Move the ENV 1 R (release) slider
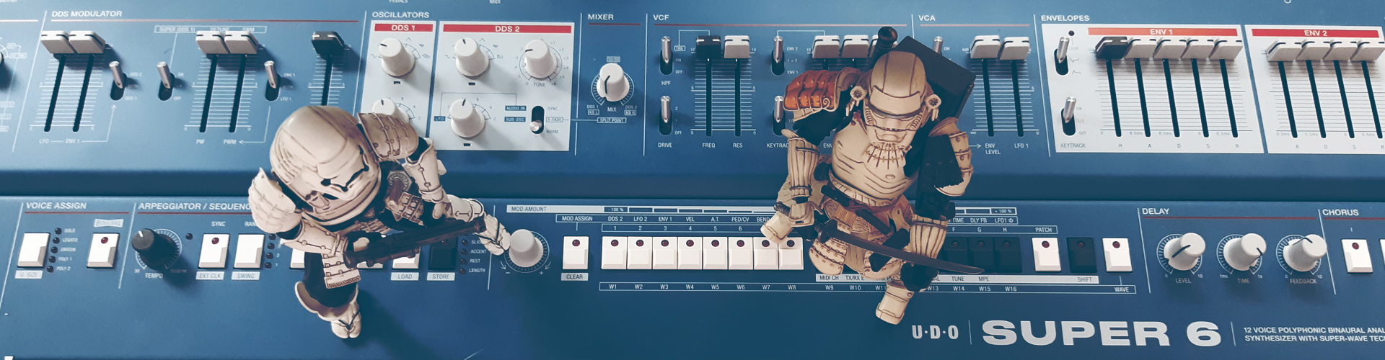Screen dimensions: 1385x360 [x=1226, y=49]
